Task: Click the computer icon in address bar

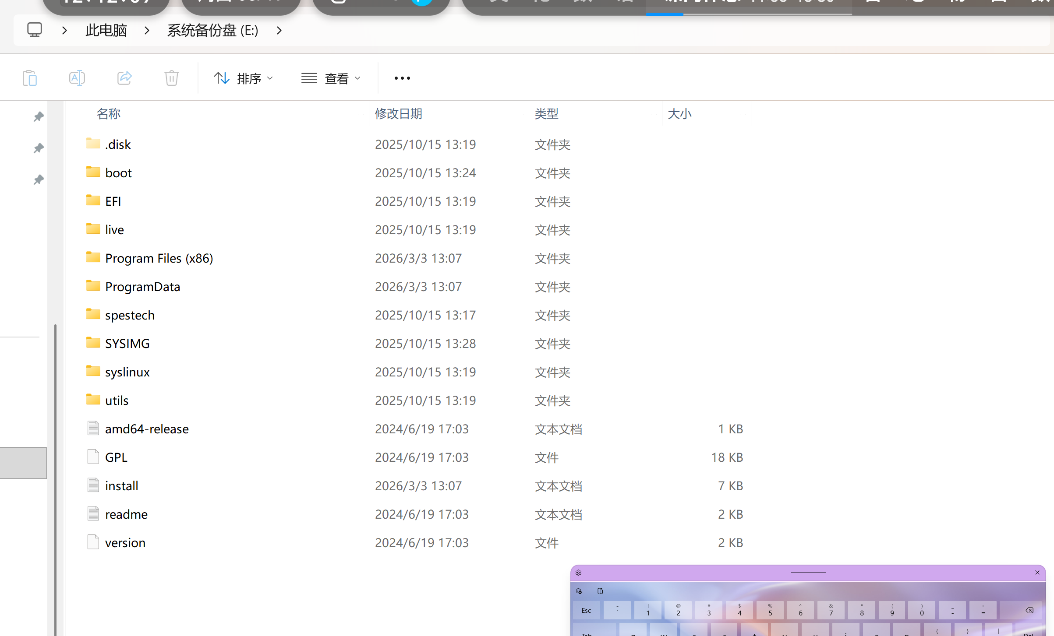Action: [x=35, y=30]
